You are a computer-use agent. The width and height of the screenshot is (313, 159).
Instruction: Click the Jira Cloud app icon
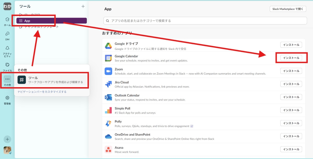tap(108, 84)
